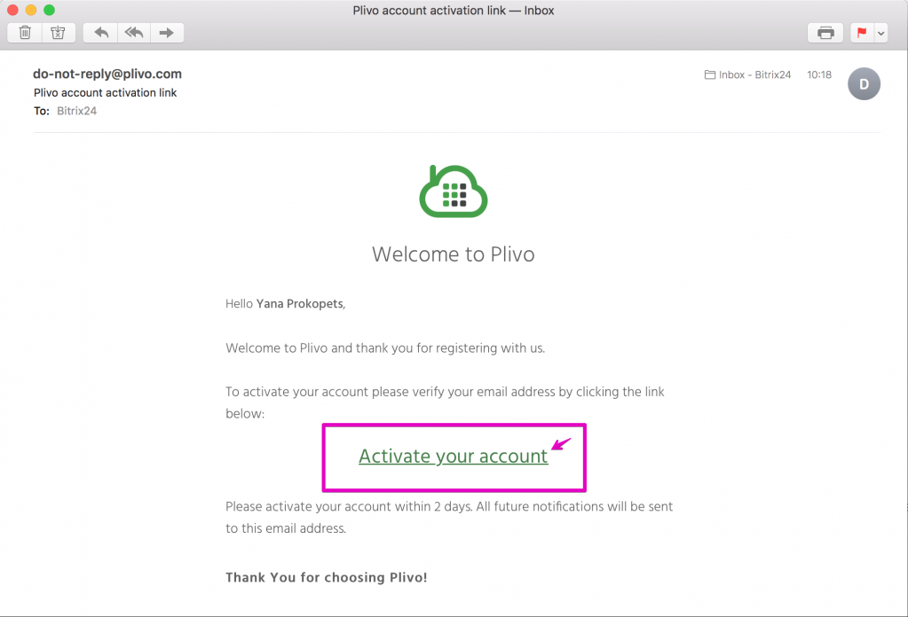Minimize the window with the yellow button
The image size is (908, 617).
tap(31, 10)
